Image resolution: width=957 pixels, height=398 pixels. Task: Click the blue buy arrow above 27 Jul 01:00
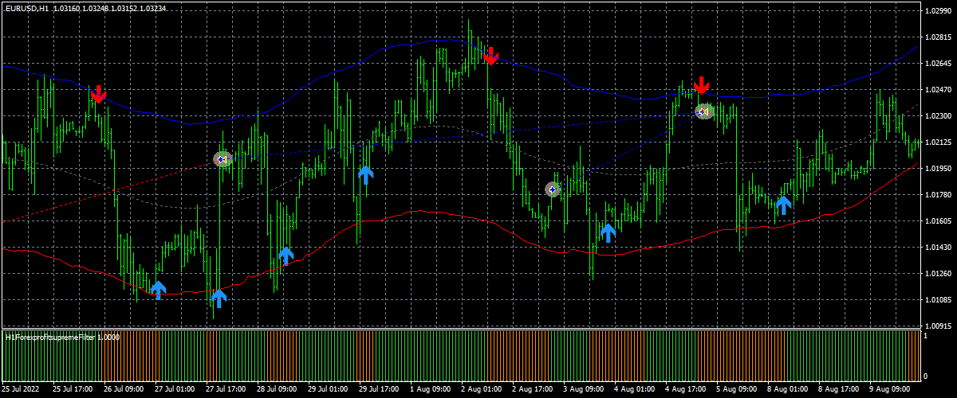(x=158, y=290)
